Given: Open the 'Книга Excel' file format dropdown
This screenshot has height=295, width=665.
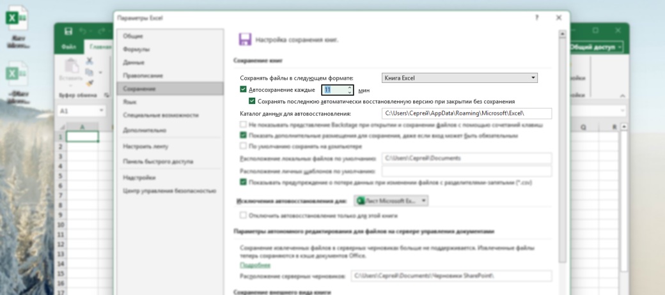Looking at the screenshot, I should pos(459,78).
